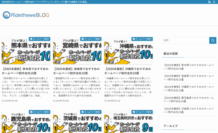
Task: Open 茨城県 article thumbnail
Action: pyautogui.click(x=77, y=122)
